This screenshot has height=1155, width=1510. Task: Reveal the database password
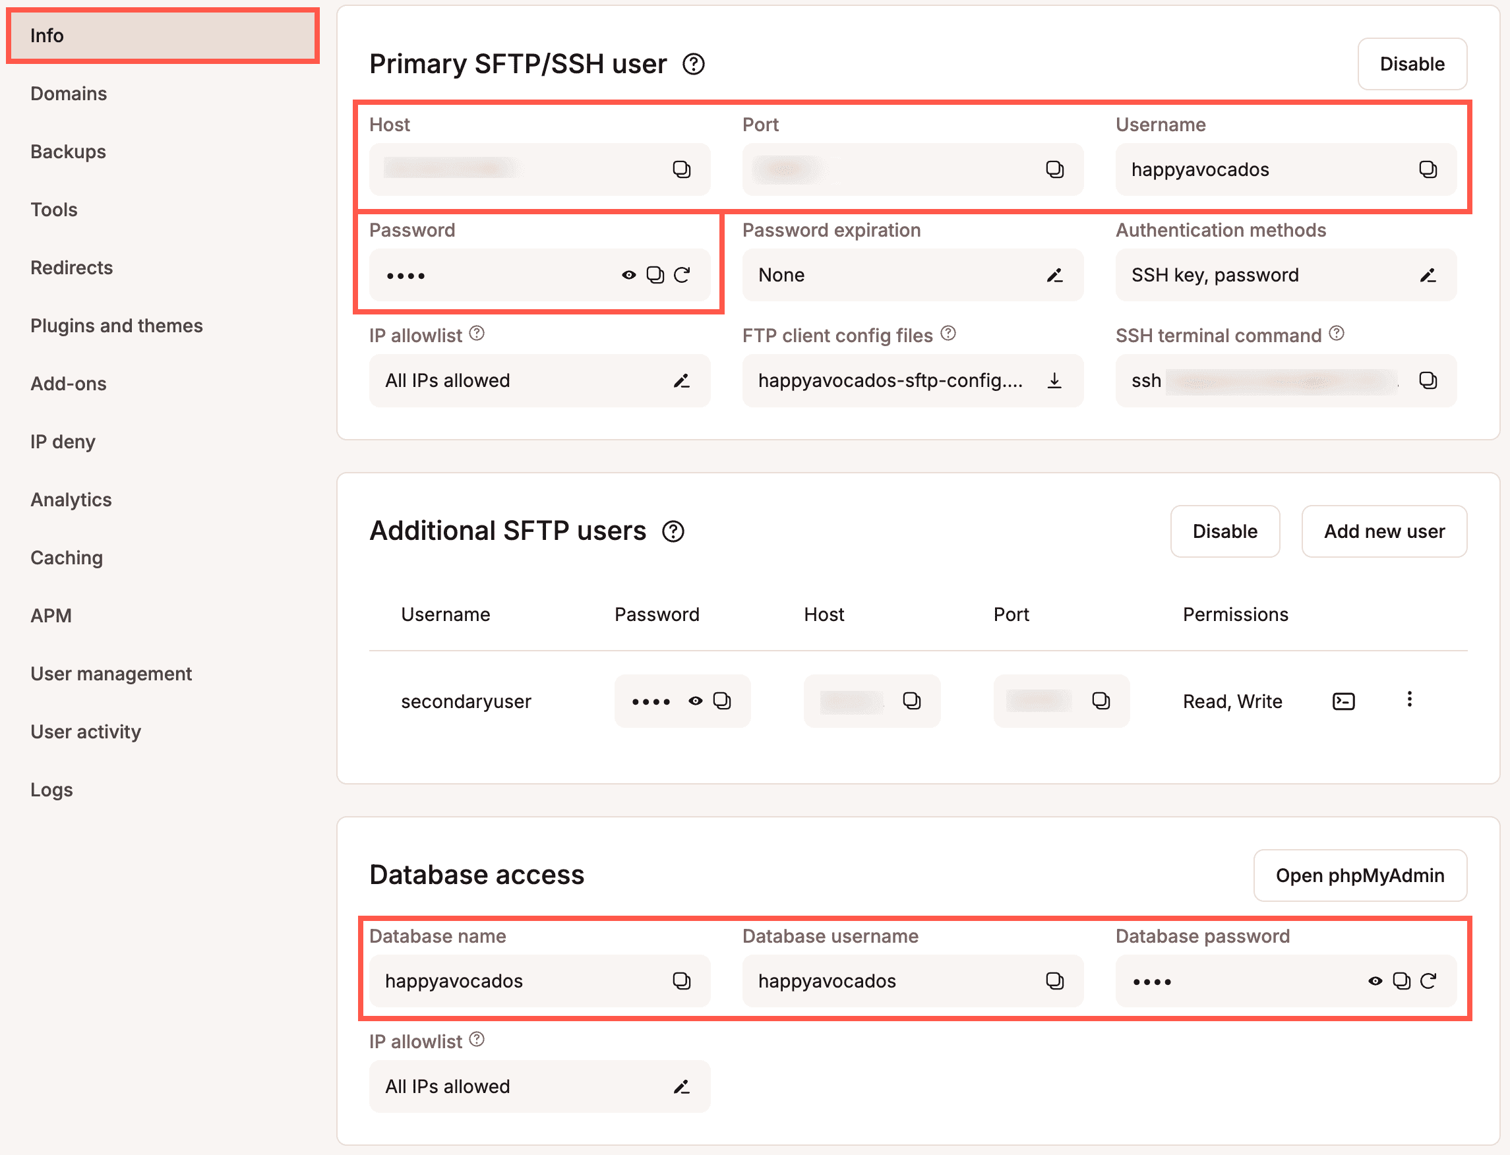pyautogui.click(x=1375, y=981)
